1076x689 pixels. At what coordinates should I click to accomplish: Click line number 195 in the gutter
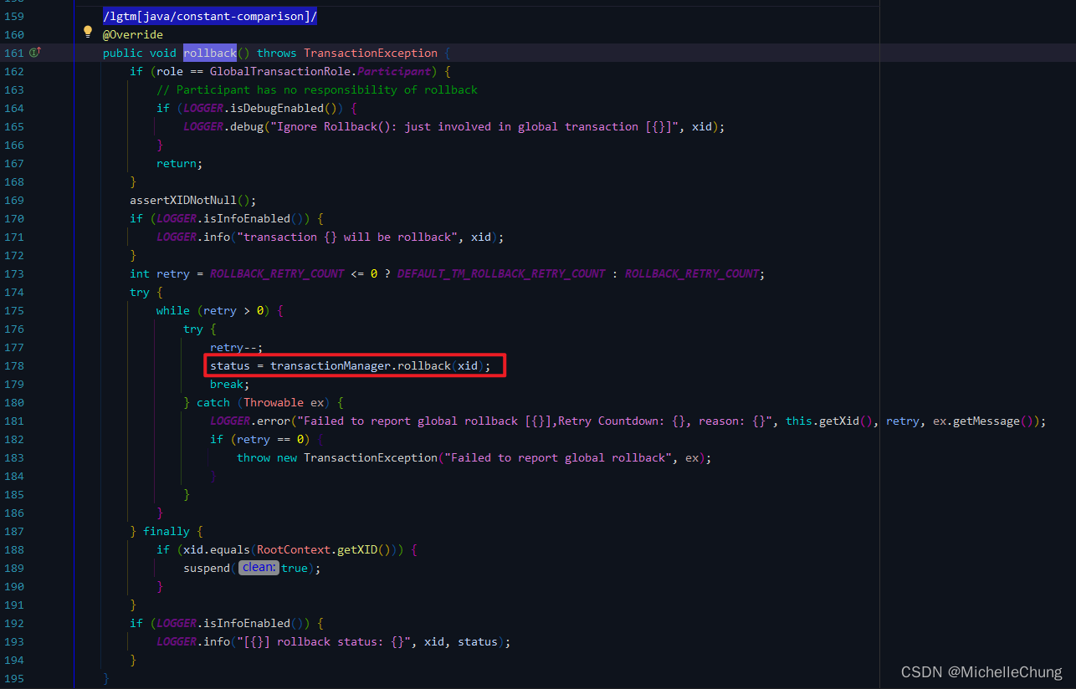[14, 678]
